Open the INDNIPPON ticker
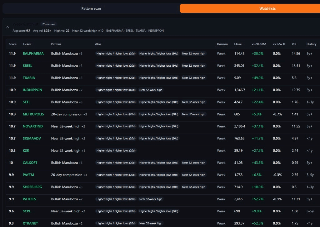Screen dimensions: 320x227 click(32, 90)
